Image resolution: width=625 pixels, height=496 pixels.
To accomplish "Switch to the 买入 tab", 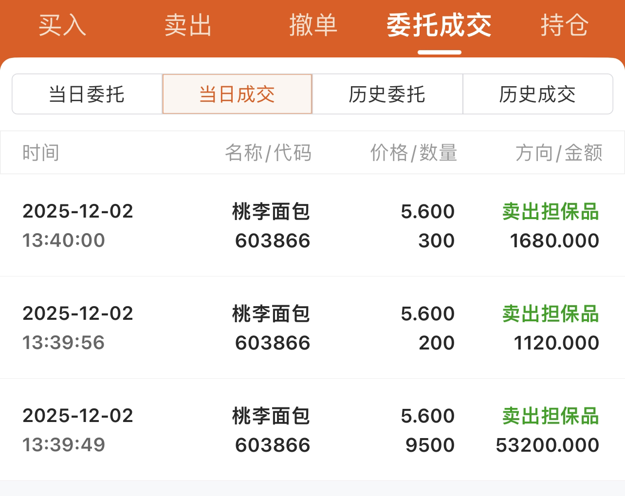I will 62,25.
